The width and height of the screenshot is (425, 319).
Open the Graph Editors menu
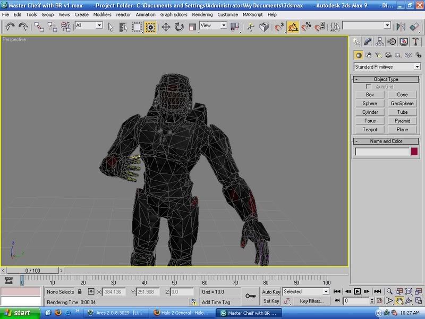(x=174, y=15)
